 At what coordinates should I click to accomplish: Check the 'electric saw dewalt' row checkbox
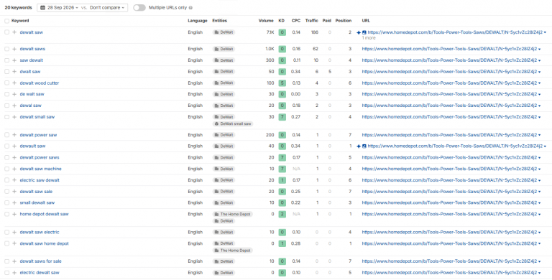6,180
